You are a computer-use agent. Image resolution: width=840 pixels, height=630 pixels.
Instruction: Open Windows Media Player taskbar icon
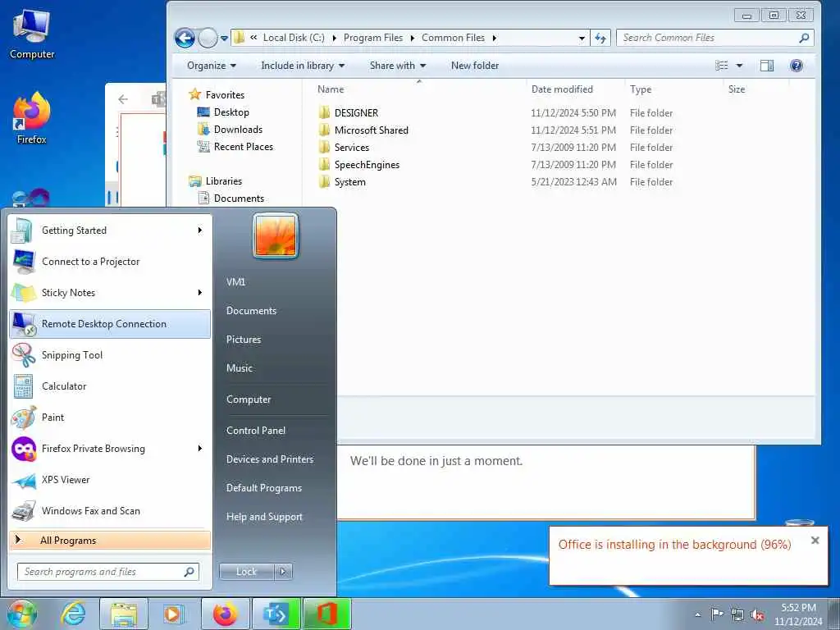click(x=173, y=614)
